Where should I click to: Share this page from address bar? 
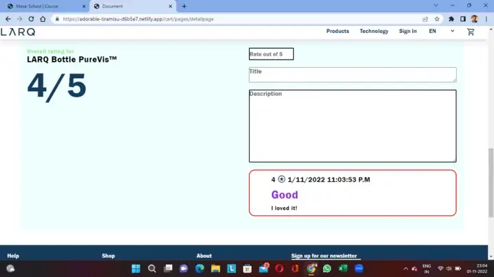(425, 19)
